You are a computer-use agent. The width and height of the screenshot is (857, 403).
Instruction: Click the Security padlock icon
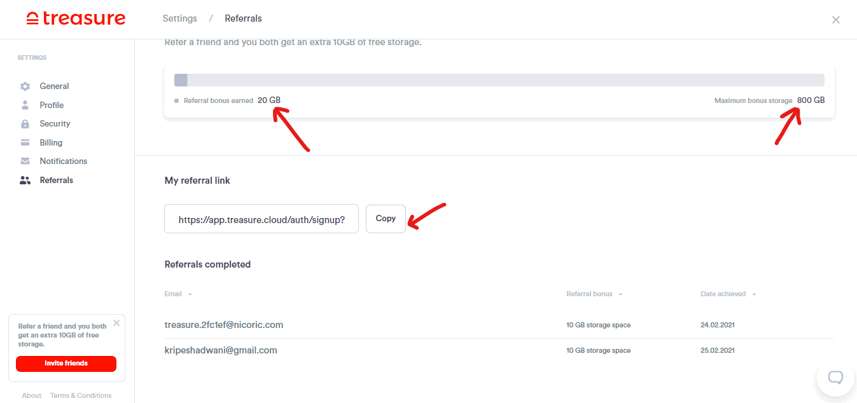tap(25, 124)
